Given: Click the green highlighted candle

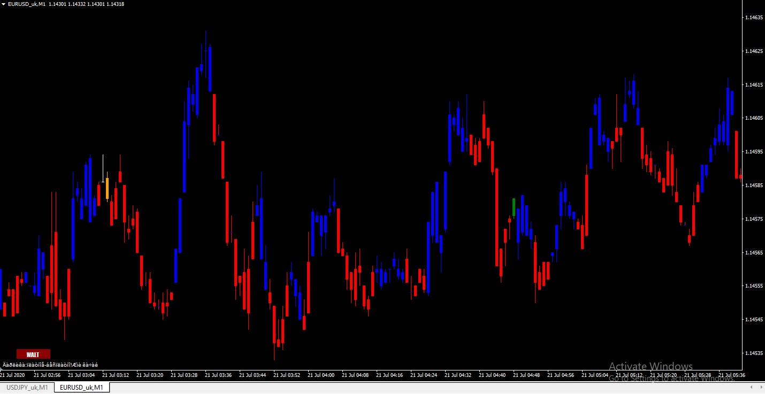Looking at the screenshot, I should coord(514,207).
